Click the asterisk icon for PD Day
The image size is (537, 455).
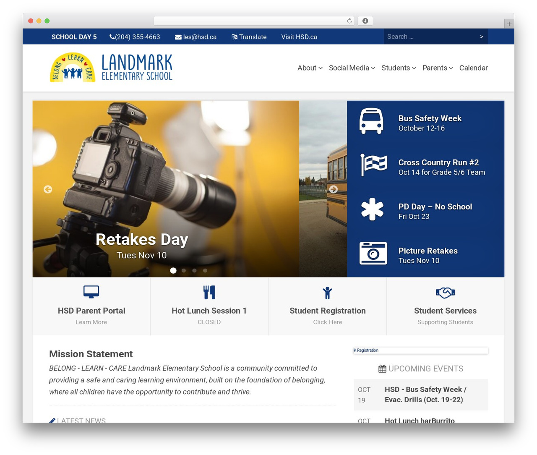[x=372, y=209]
